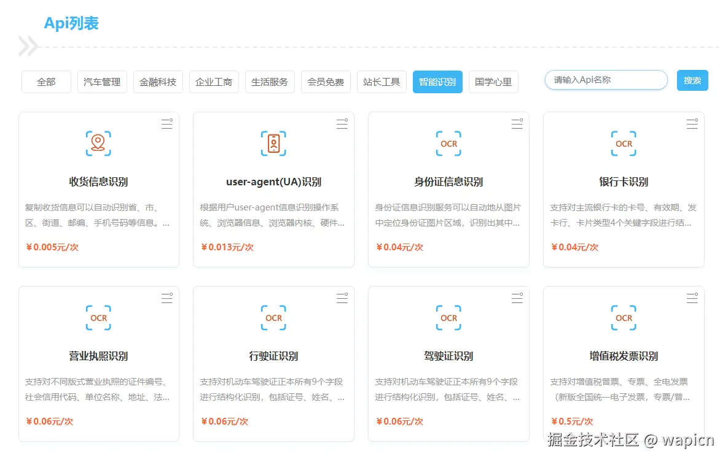Click the OCR icon on 行驶证识别 card
Image resolution: width=728 pixels, height=462 pixels.
[x=273, y=318]
